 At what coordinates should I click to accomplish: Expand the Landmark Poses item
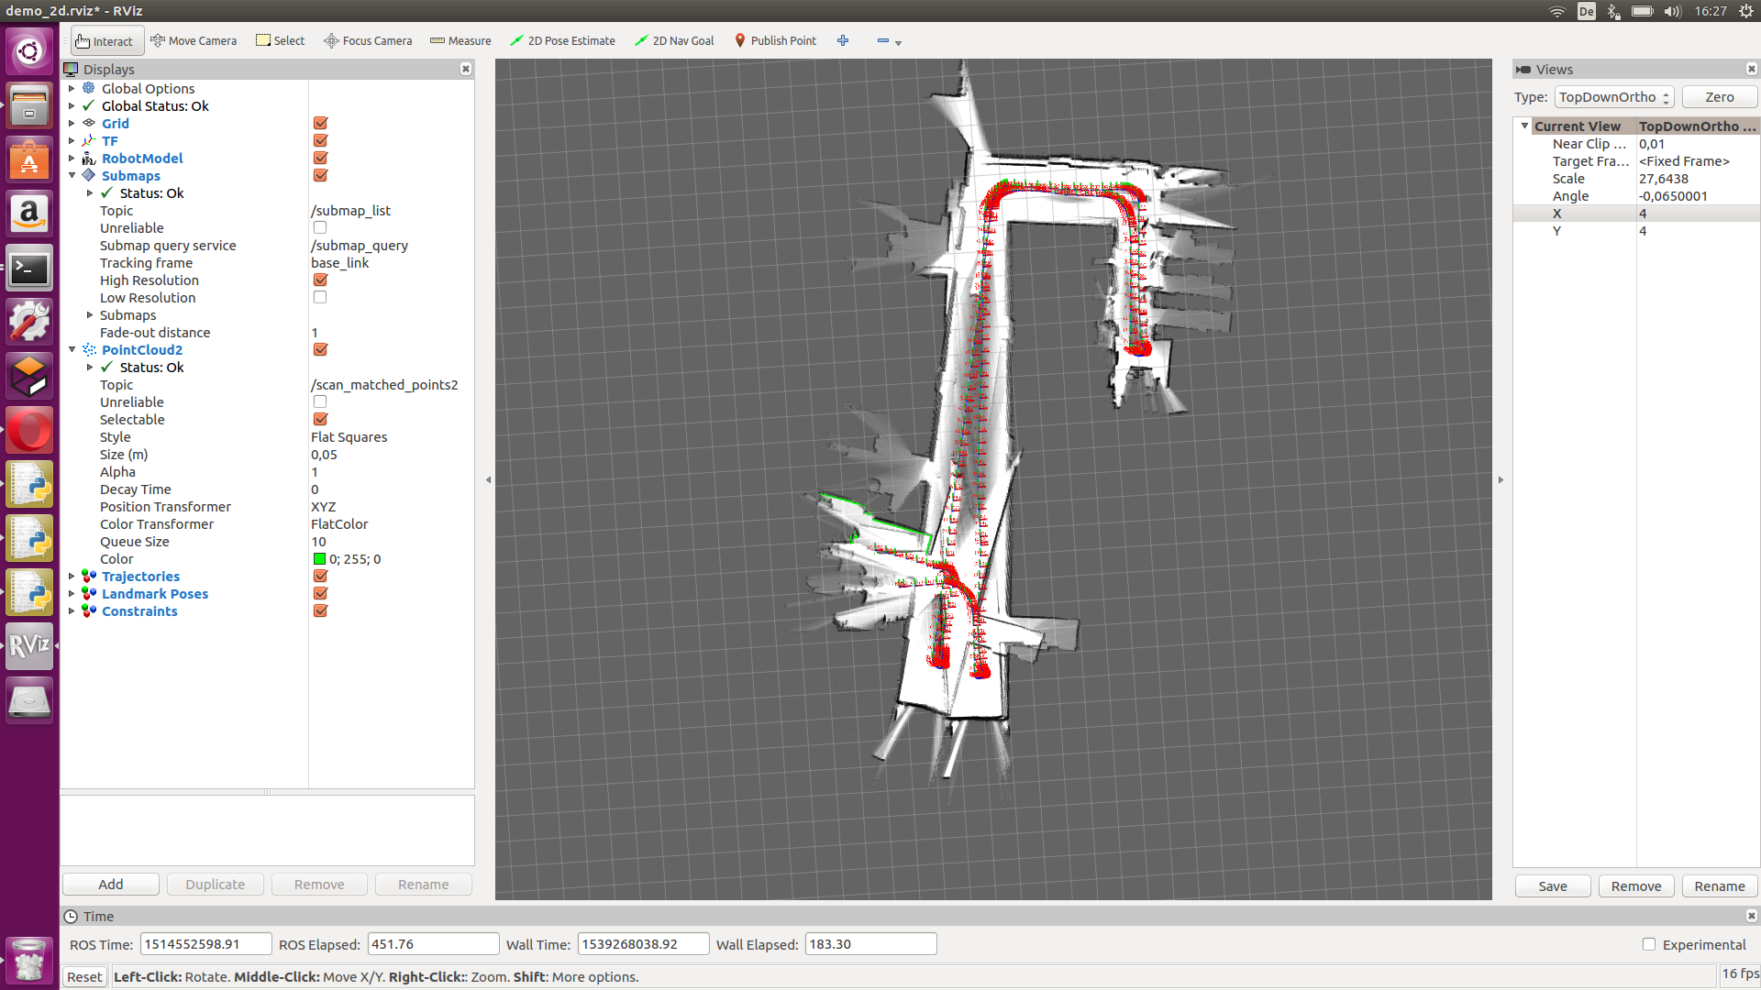[x=72, y=593]
